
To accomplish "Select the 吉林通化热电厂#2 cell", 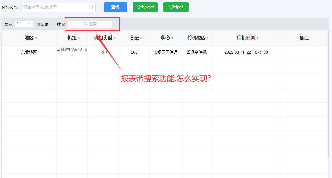I will pos(72,52).
